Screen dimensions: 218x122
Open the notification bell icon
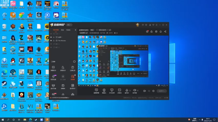pos(161,31)
